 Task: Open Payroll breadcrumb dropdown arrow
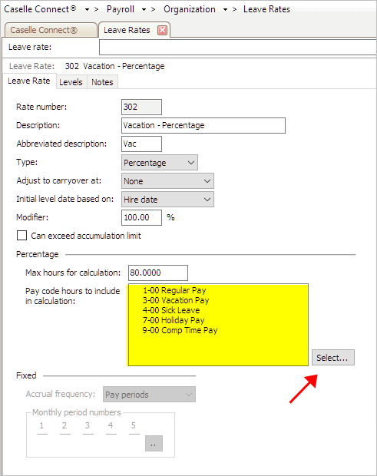tap(144, 10)
